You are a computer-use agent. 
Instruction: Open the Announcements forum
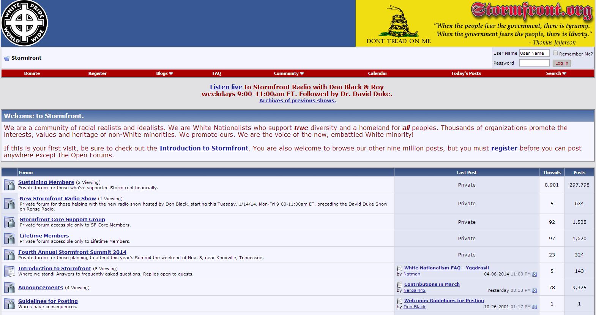coord(41,288)
